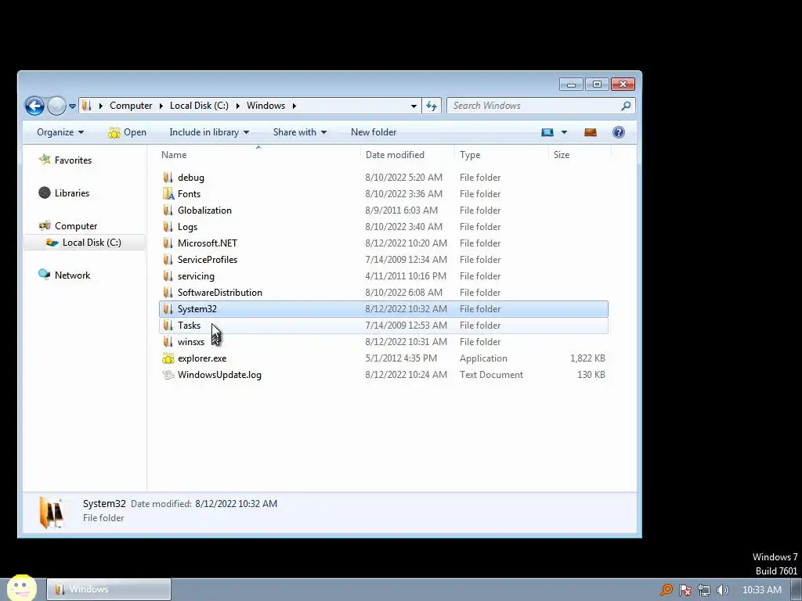This screenshot has height=601, width=802.
Task: Click the network tray icon
Action: click(x=704, y=590)
